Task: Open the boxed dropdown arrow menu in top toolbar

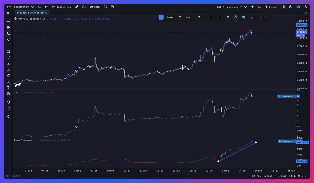Action: 112,7
